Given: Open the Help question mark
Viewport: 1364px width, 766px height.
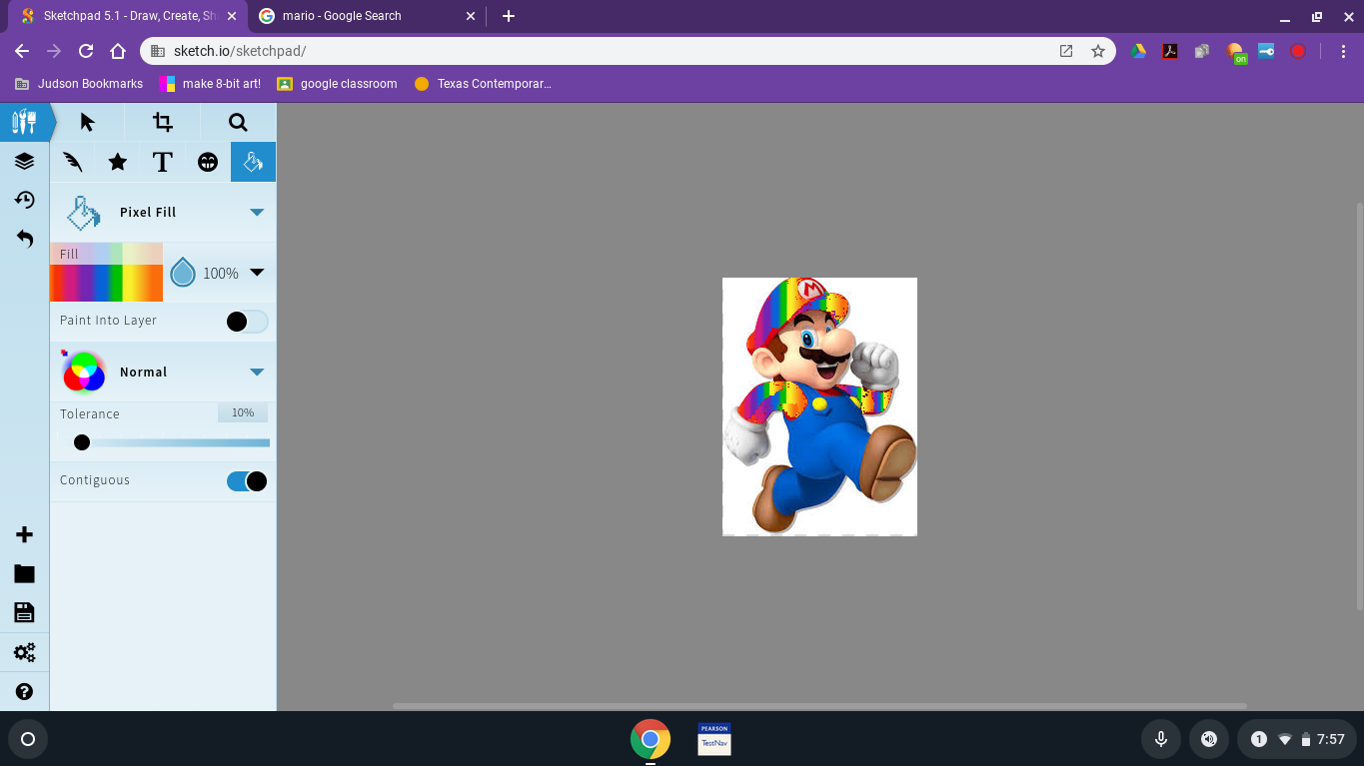Looking at the screenshot, I should click(24, 691).
